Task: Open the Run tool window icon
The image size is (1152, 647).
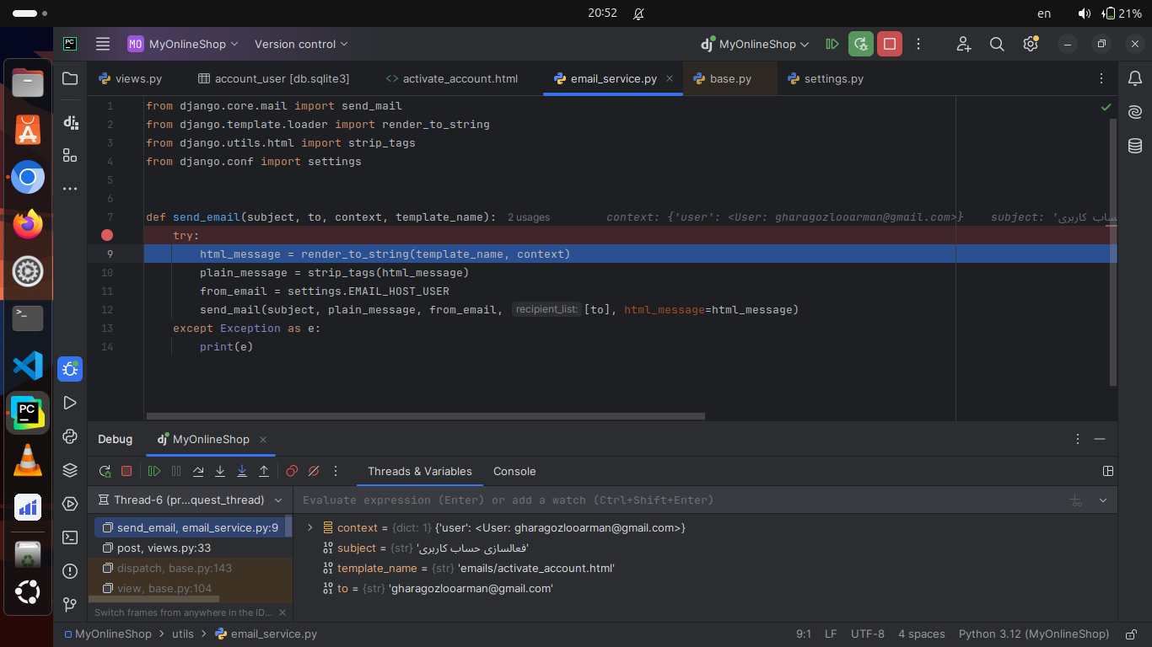Action: tap(70, 403)
